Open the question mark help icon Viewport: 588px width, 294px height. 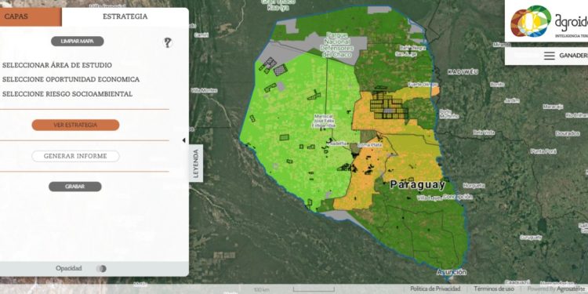point(167,43)
